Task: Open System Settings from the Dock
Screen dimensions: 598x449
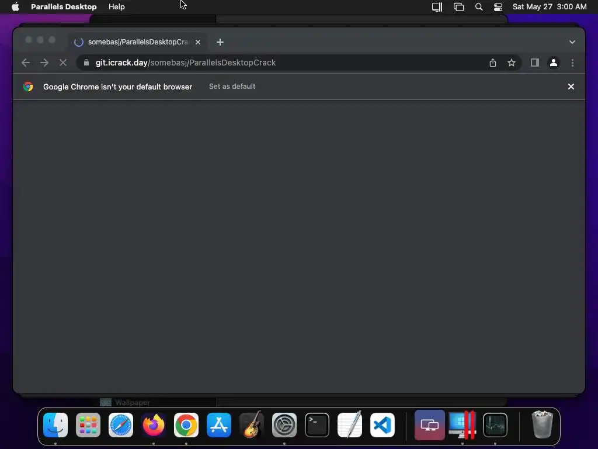Action: click(284, 425)
